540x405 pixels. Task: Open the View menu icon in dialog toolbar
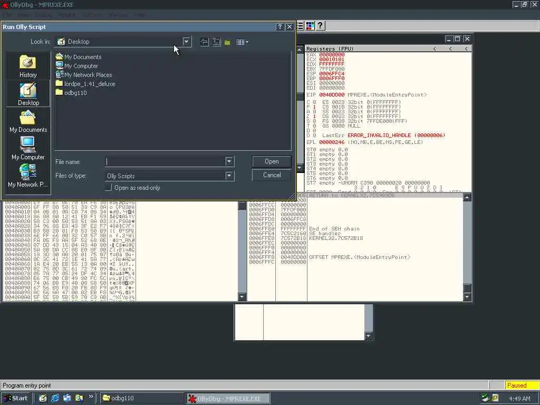(243, 42)
